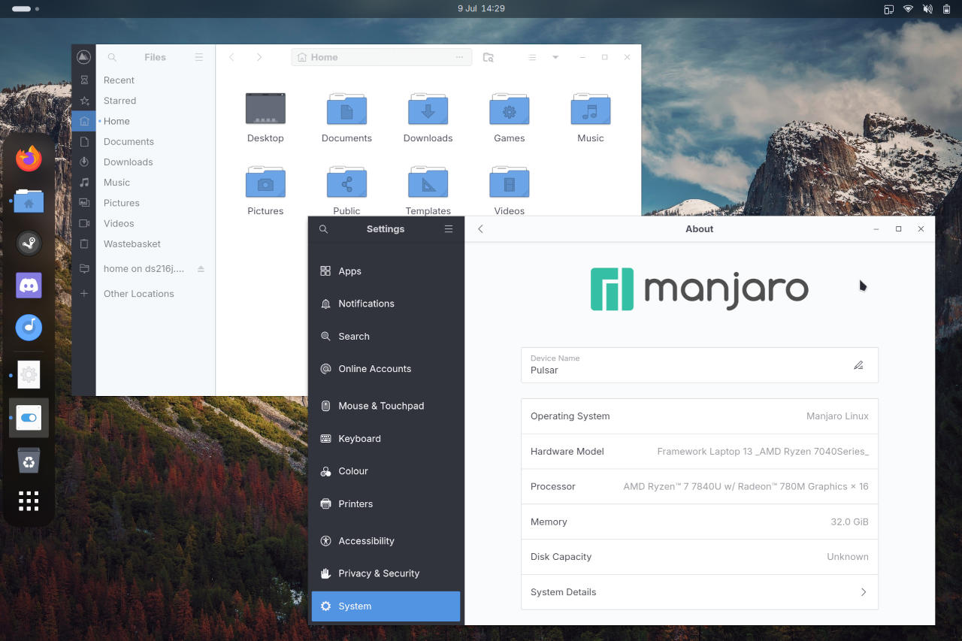Open the volume indicator in top bar
This screenshot has height=641, width=962.
tap(927, 9)
